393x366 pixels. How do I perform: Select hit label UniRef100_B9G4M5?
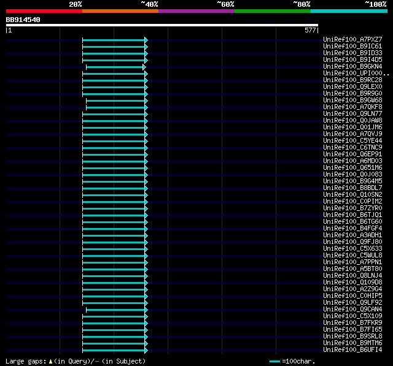pos(352,181)
